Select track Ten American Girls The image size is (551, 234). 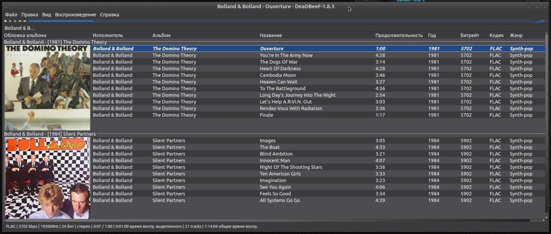click(319, 174)
